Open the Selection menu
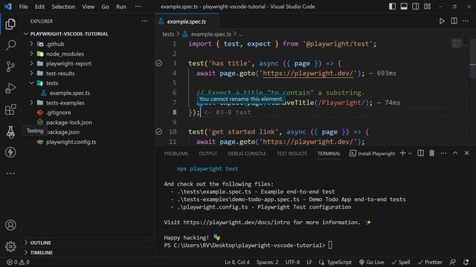The image size is (476, 267). click(63, 7)
